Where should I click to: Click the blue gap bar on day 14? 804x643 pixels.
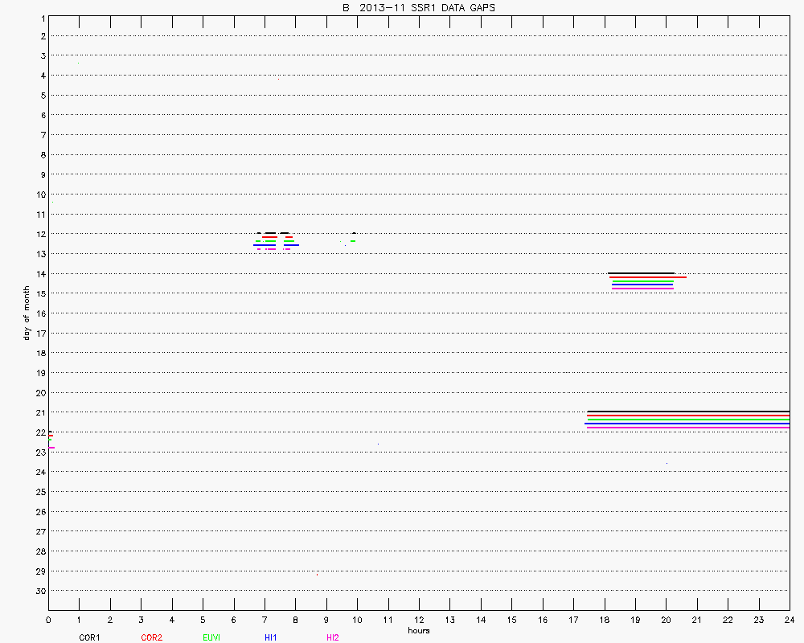tap(642, 285)
